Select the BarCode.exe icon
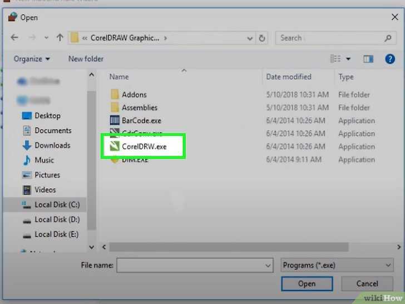 pyautogui.click(x=115, y=120)
